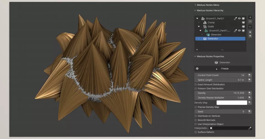Click the minus icon beside hierarchy list
The height and width of the screenshot is (139, 265).
coord(250,21)
